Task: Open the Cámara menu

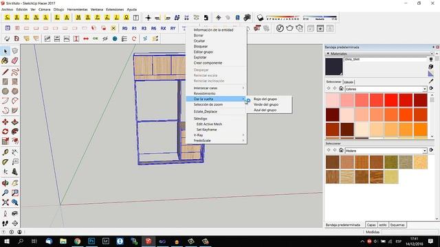Action: point(44,10)
